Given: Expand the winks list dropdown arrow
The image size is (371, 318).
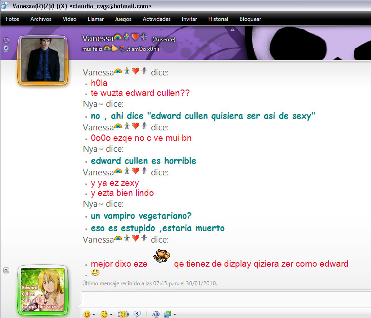Looking at the screenshot, I should tap(111, 314).
